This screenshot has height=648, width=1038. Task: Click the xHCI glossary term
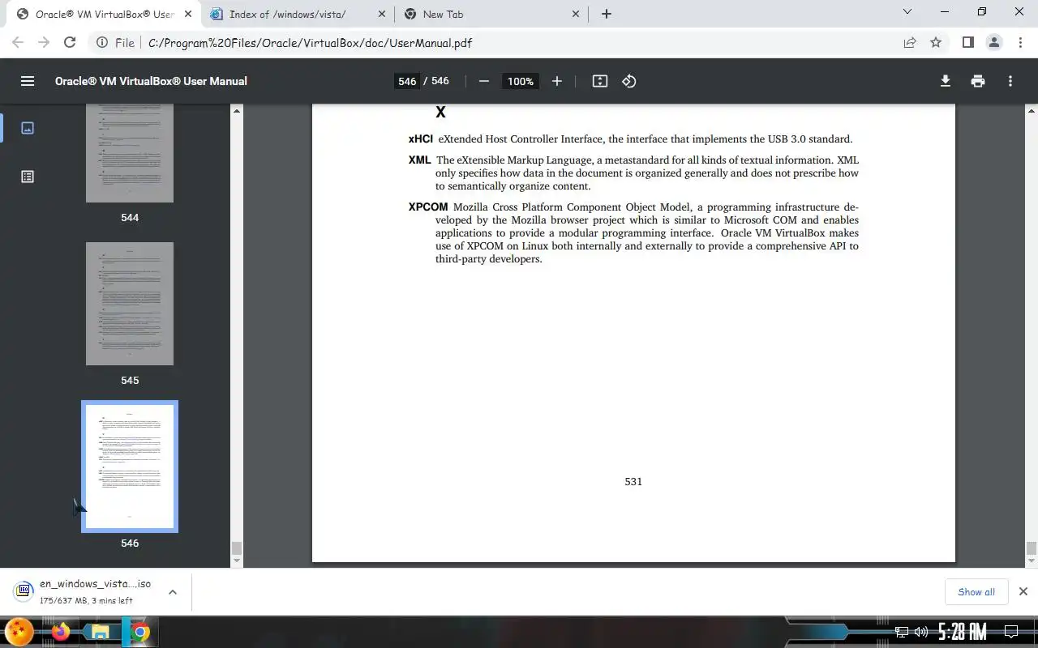pos(421,139)
